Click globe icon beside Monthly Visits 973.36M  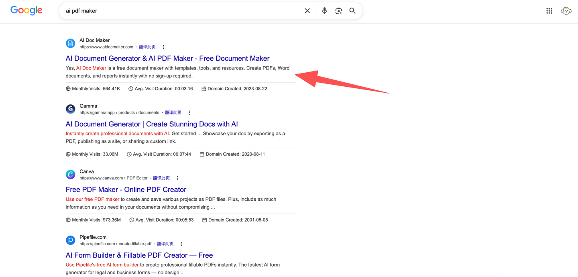click(x=68, y=220)
